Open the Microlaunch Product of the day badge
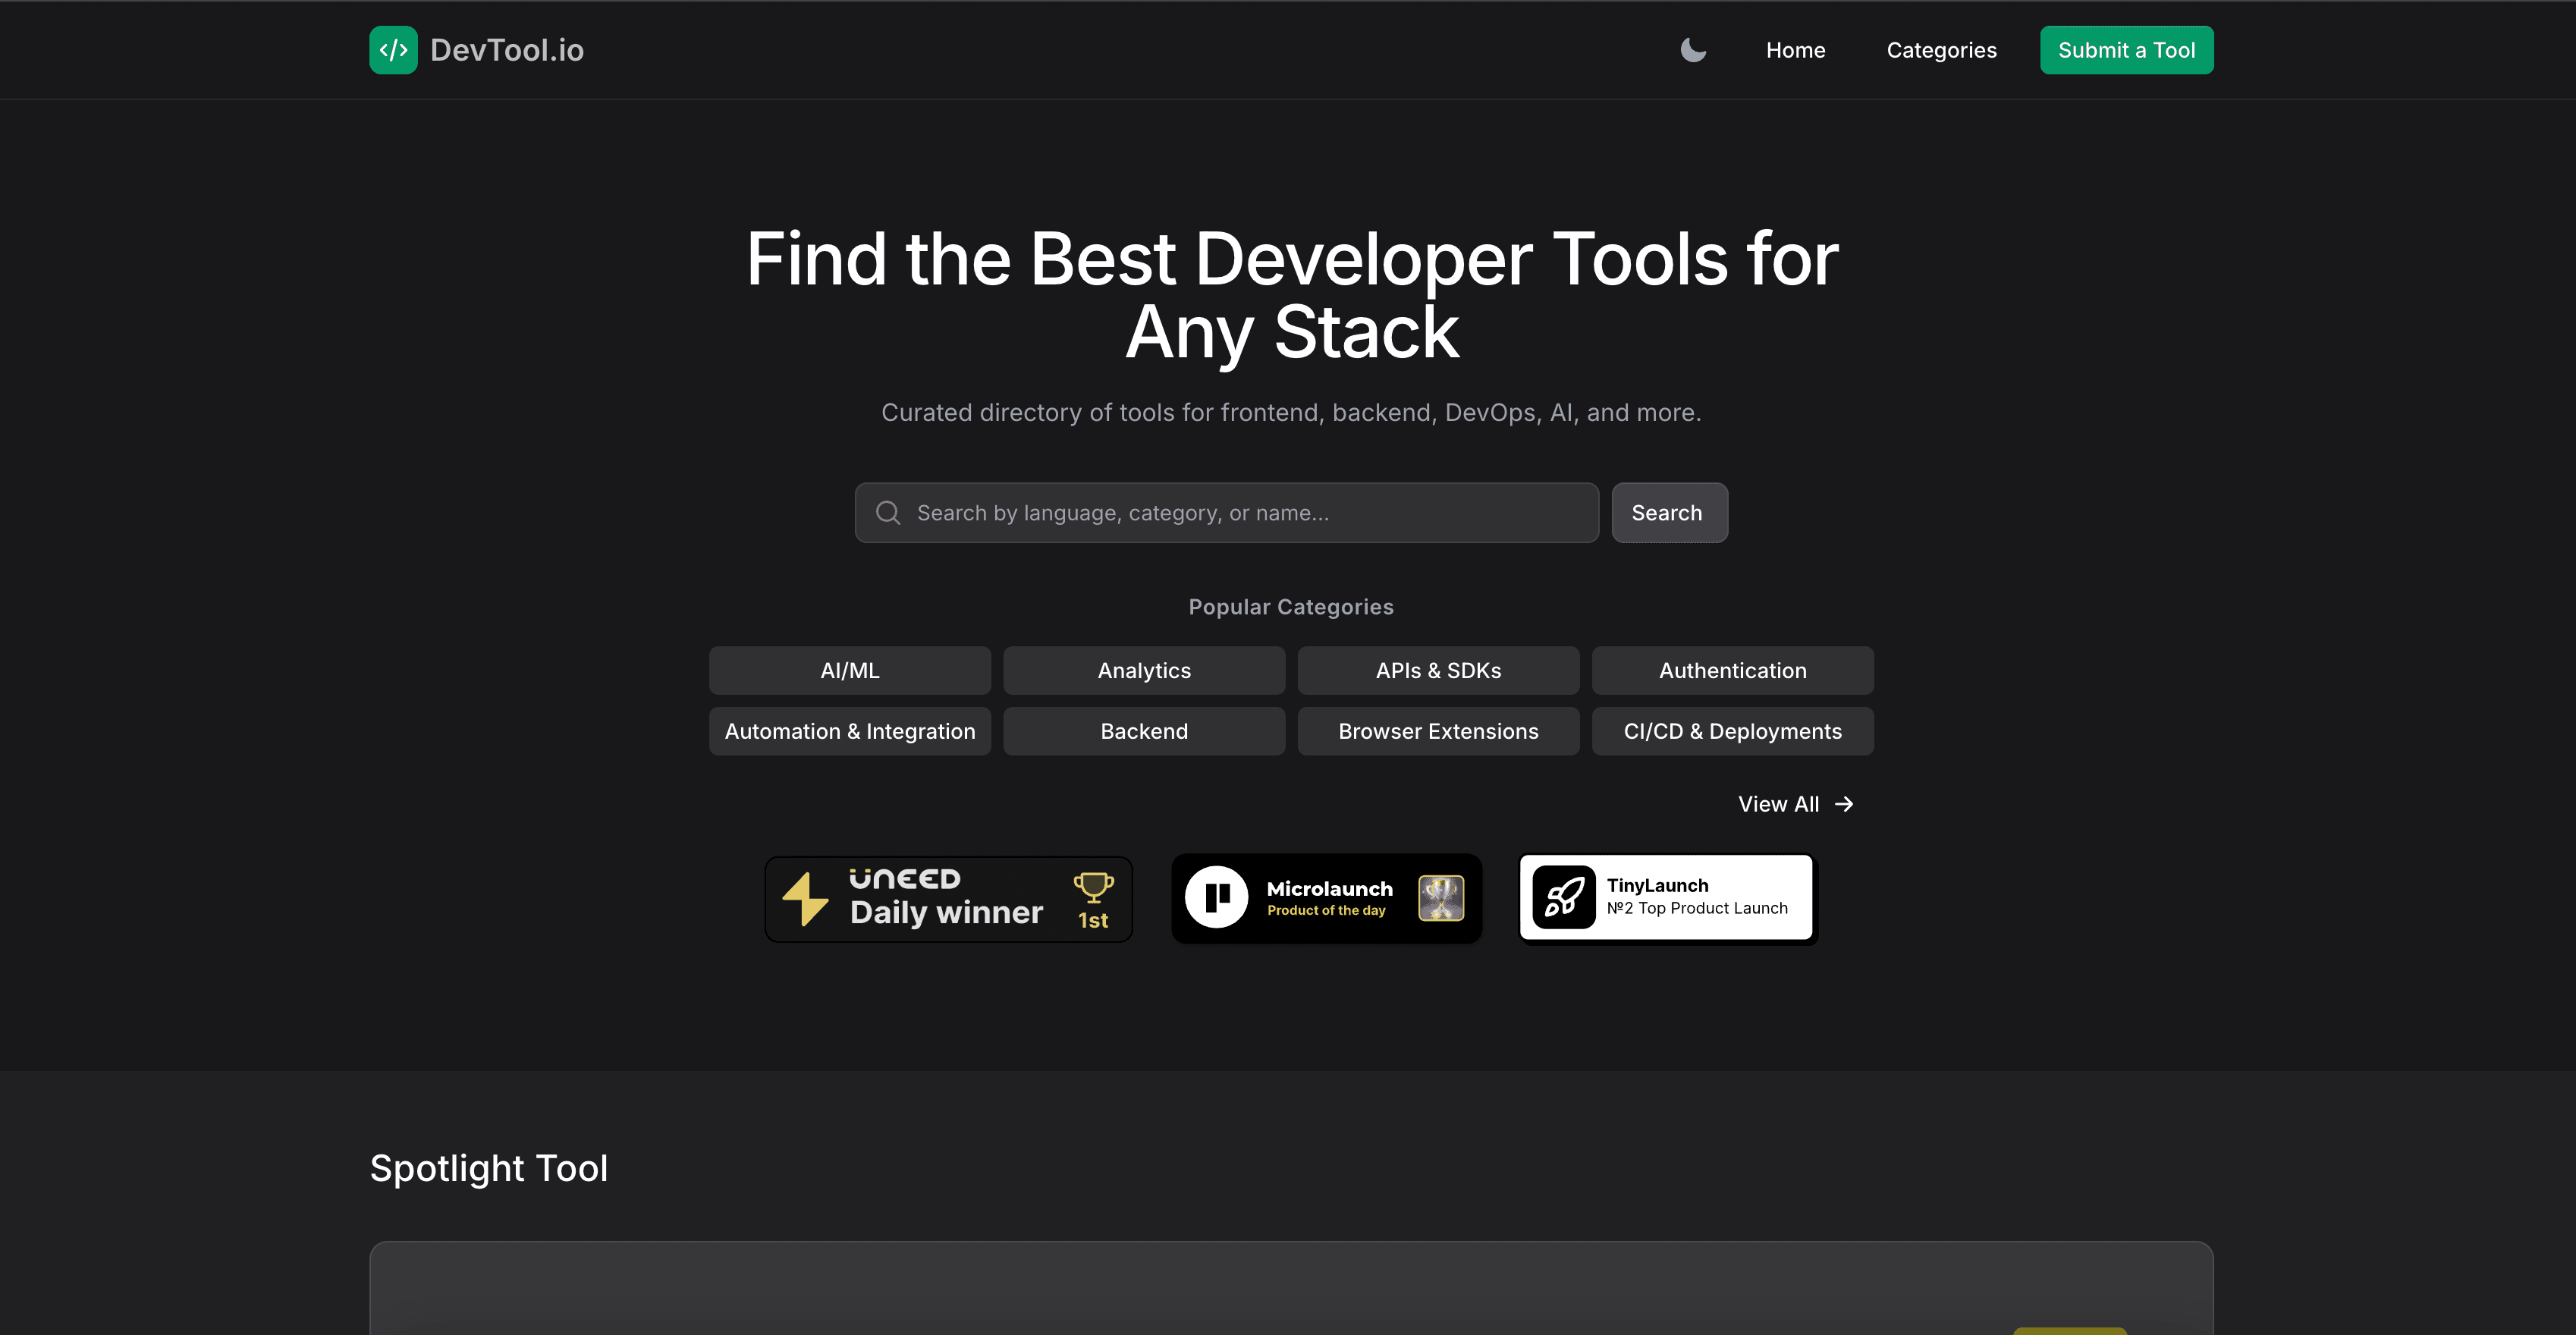The height and width of the screenshot is (1335, 2576). coord(1326,898)
